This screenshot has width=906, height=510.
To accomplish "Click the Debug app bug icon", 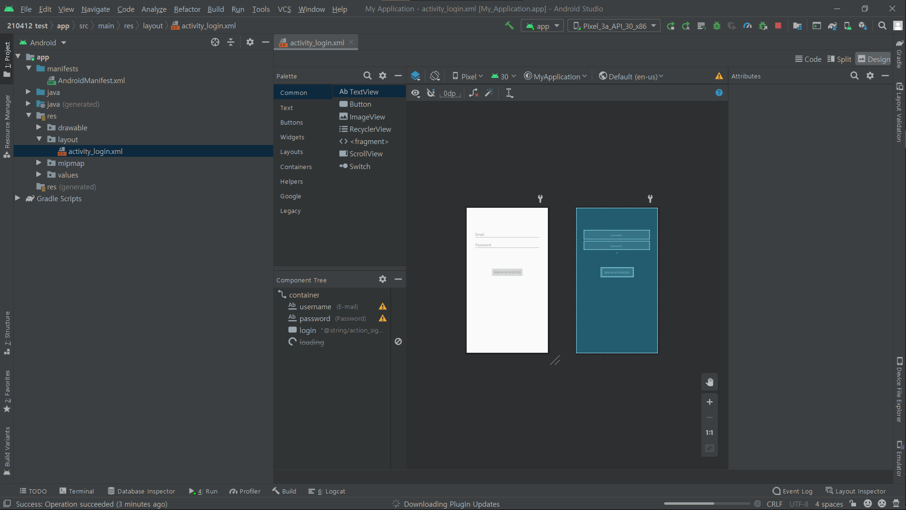I will [x=716, y=26].
